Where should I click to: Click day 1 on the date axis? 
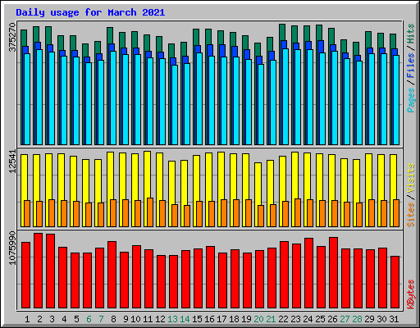tap(27, 319)
